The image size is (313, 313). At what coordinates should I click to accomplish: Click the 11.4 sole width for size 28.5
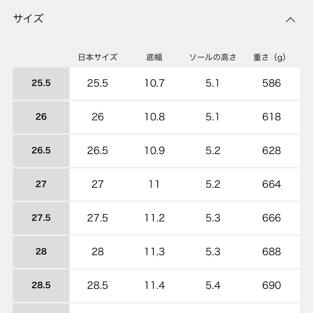(x=154, y=285)
